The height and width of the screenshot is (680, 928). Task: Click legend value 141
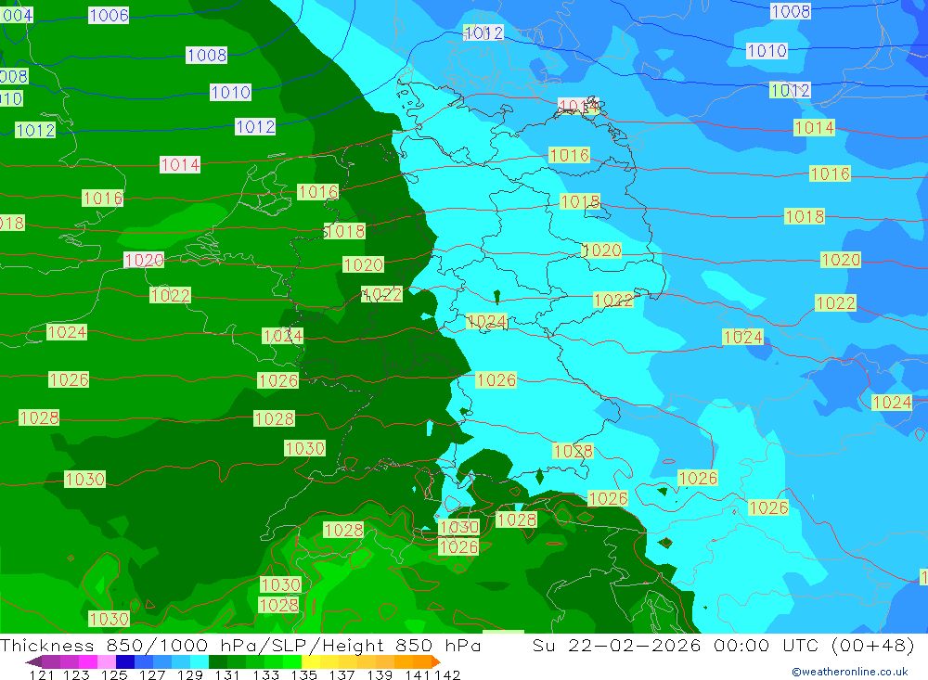418,674
